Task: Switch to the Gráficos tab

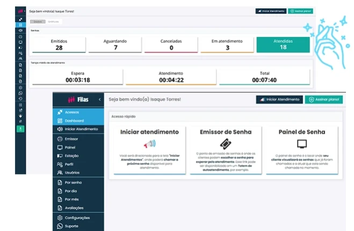Action: click(x=53, y=21)
